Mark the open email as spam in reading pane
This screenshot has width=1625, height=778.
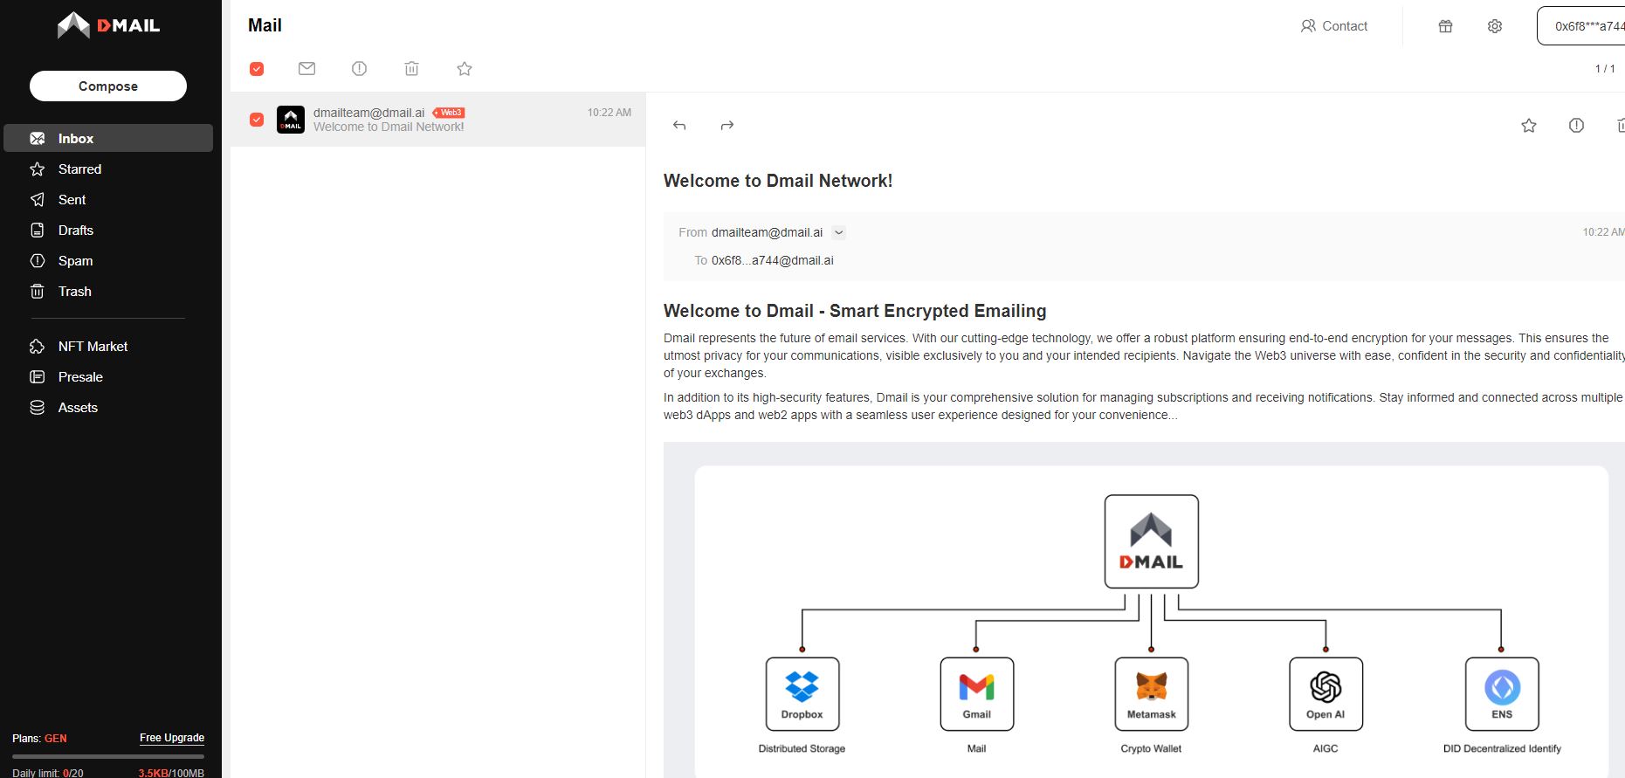pyautogui.click(x=1576, y=126)
